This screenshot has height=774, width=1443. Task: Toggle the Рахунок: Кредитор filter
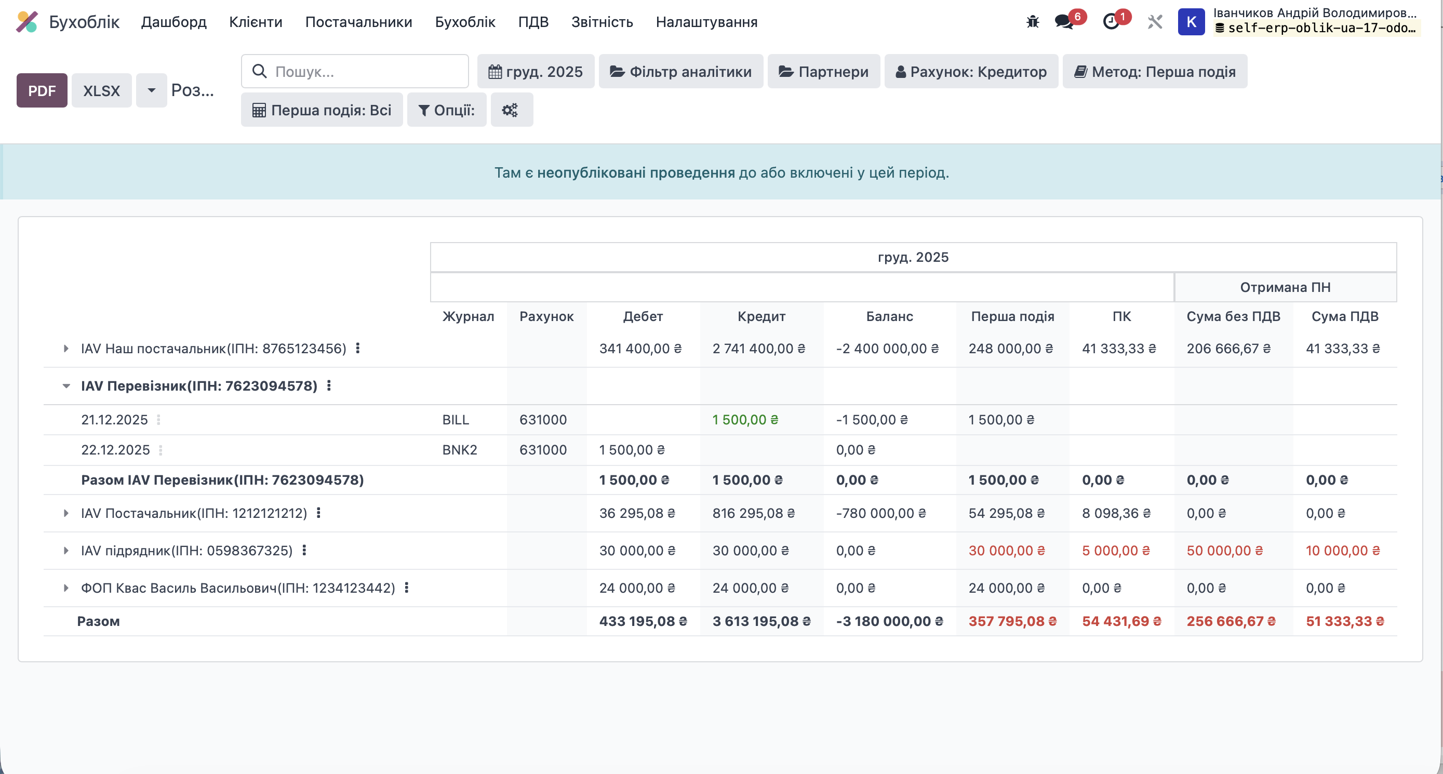coord(971,71)
